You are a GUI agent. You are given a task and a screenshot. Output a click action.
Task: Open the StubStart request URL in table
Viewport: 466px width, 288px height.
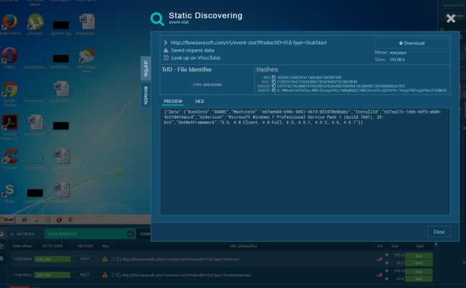coord(181,259)
